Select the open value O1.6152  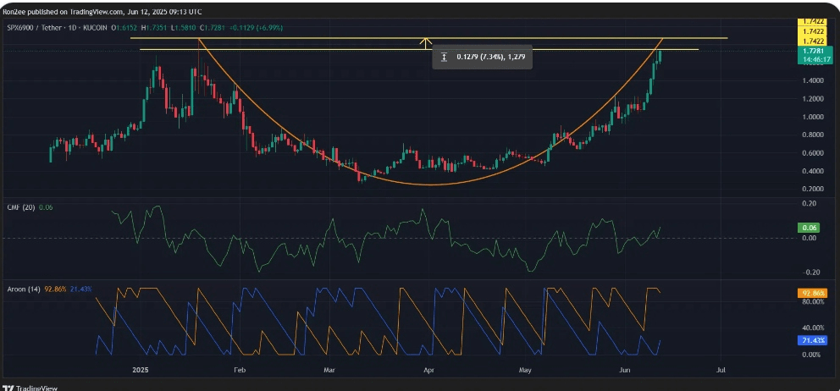coord(123,27)
